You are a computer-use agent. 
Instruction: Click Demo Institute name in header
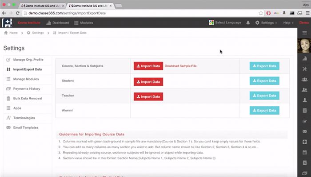(29, 23)
